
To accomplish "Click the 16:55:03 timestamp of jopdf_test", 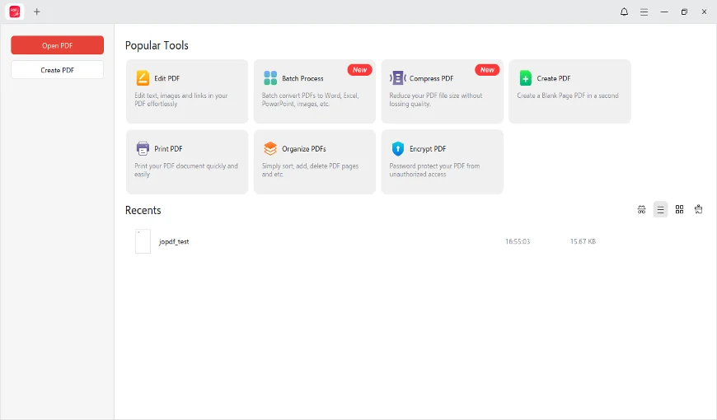I will click(x=518, y=241).
